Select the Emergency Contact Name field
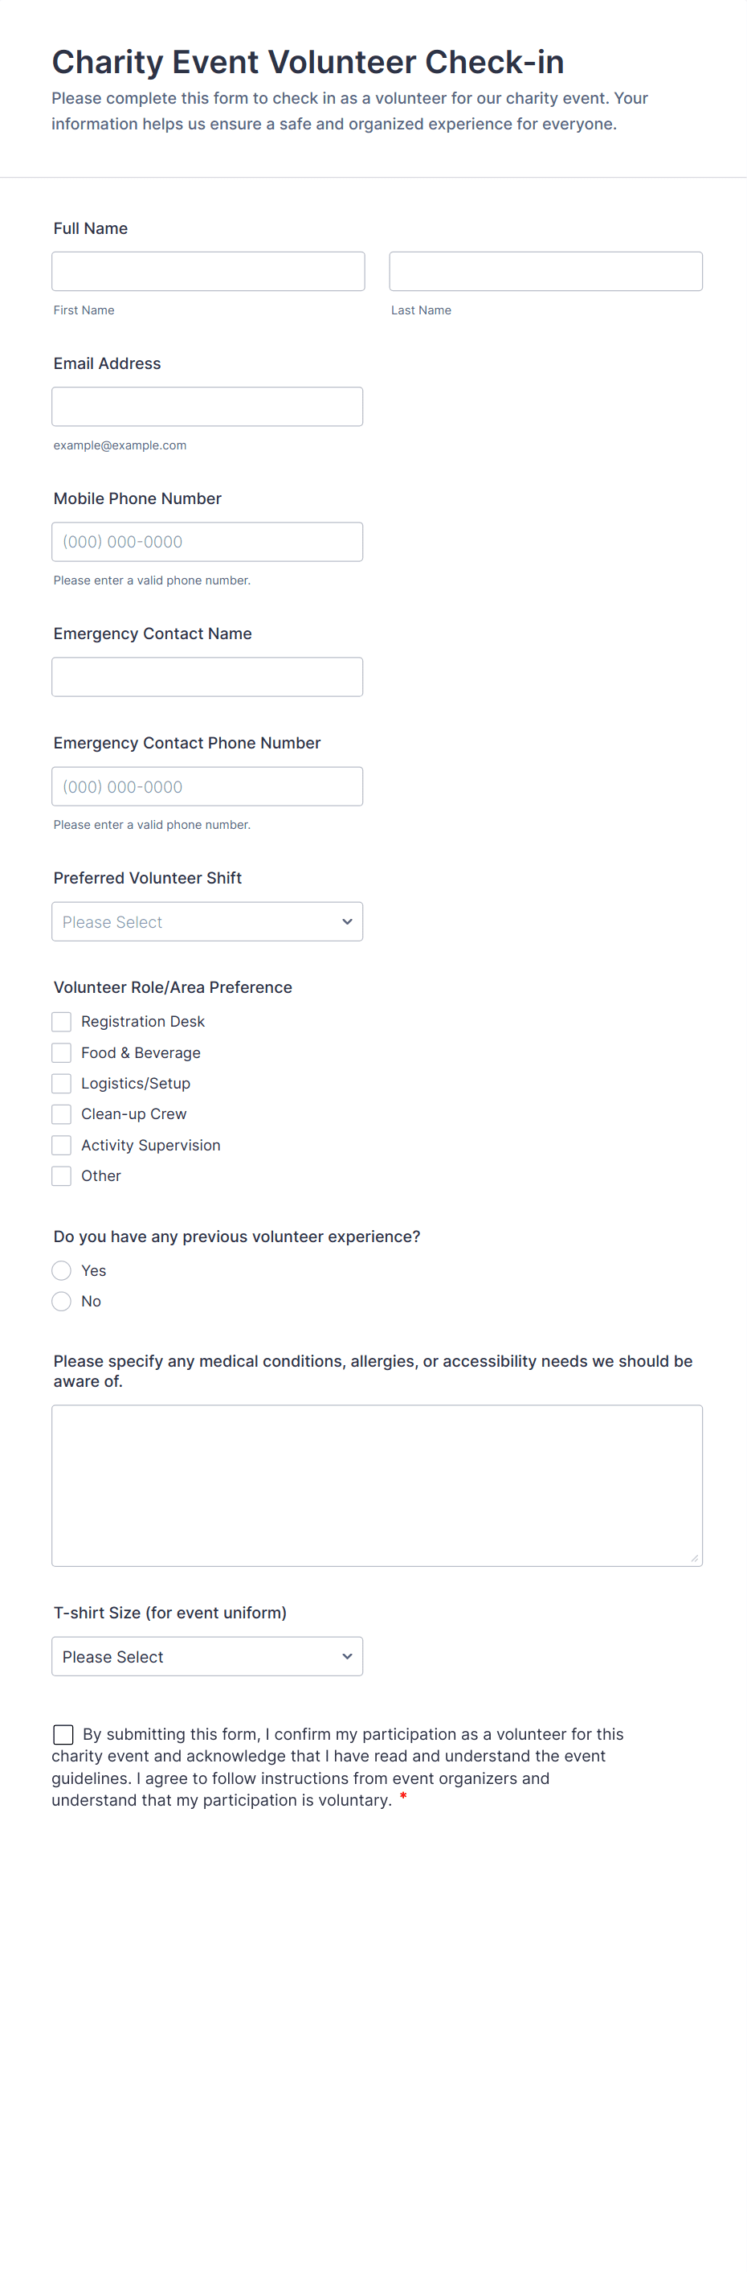747x2272 pixels. tap(207, 676)
